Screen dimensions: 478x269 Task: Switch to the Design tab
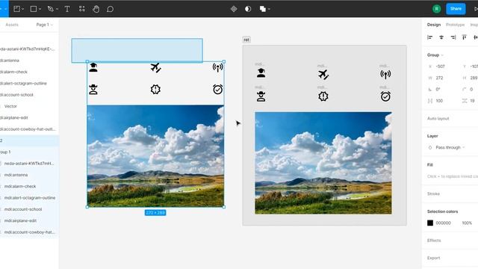pos(434,25)
